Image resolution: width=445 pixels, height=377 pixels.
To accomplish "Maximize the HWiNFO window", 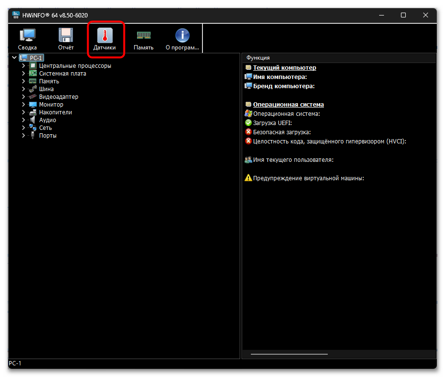I will 403,15.
